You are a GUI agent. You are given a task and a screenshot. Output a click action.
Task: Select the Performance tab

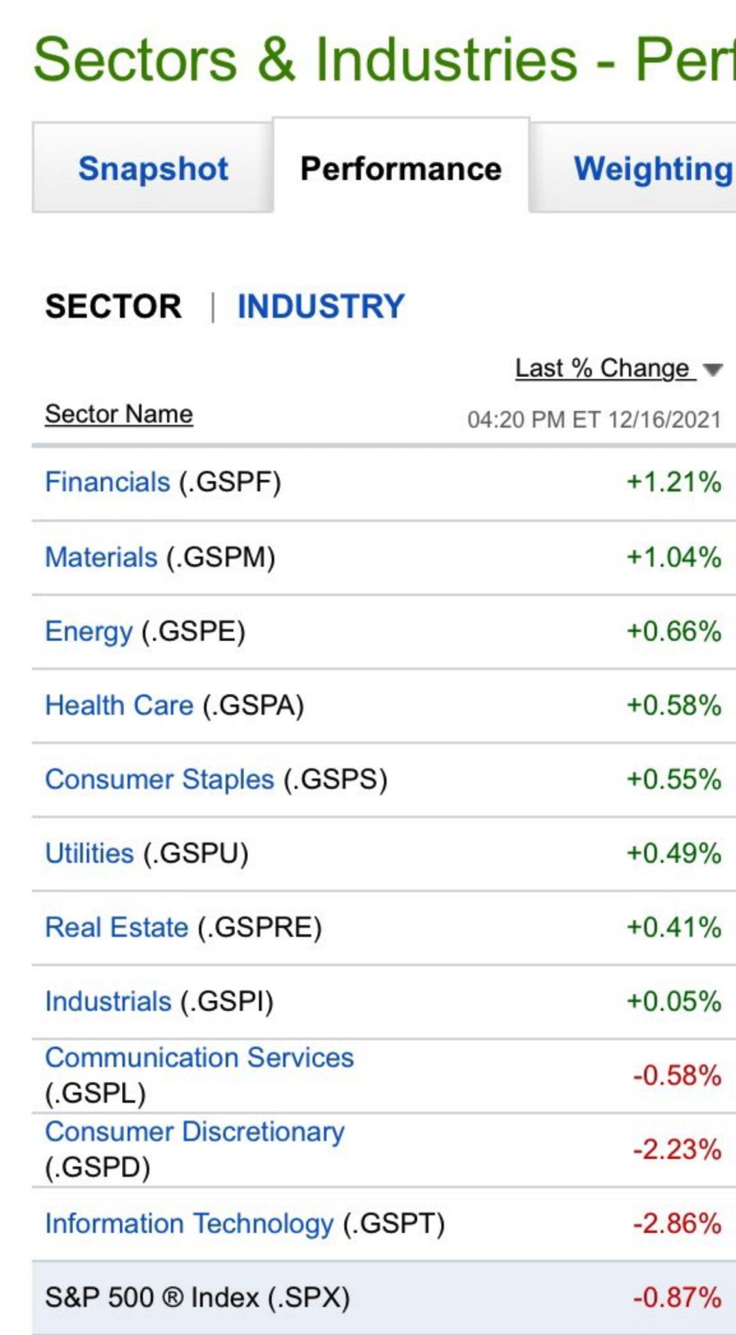point(401,169)
